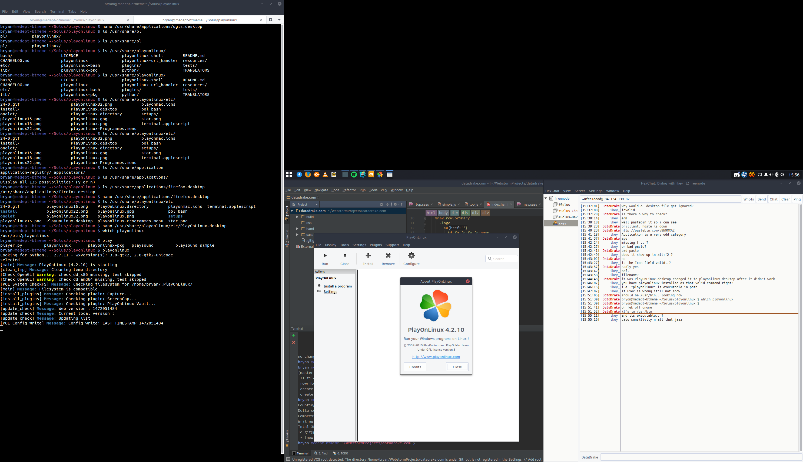Click the Spotify icon in the taskbar
This screenshot has width=803, height=462.
[354, 175]
